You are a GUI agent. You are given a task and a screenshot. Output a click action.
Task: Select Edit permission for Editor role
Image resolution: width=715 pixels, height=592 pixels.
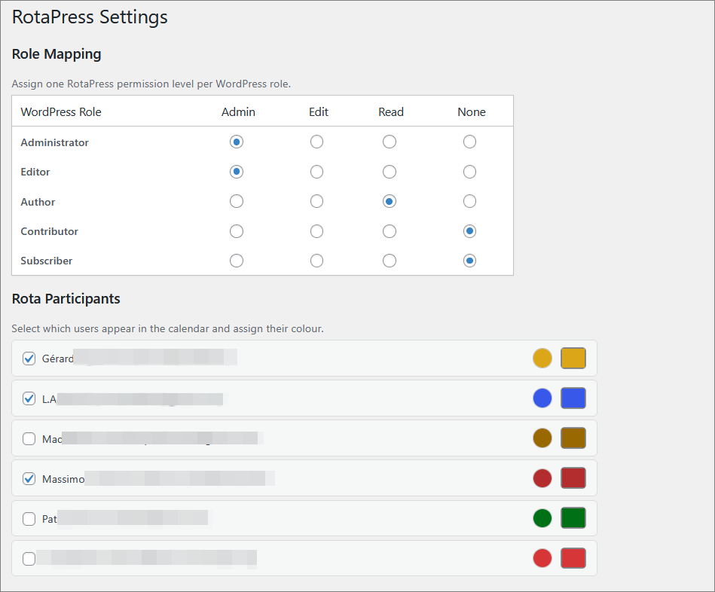(316, 172)
